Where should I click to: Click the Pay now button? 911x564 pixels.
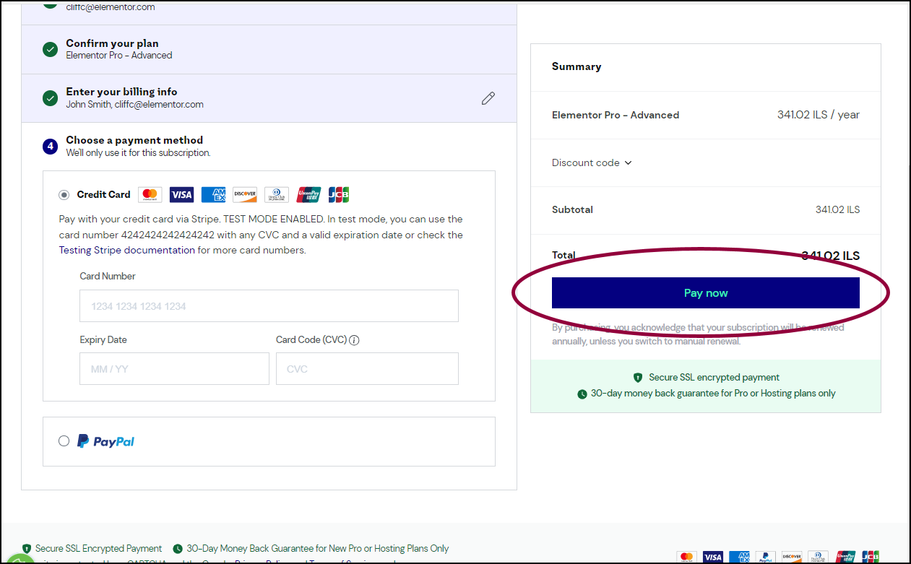pyautogui.click(x=706, y=293)
